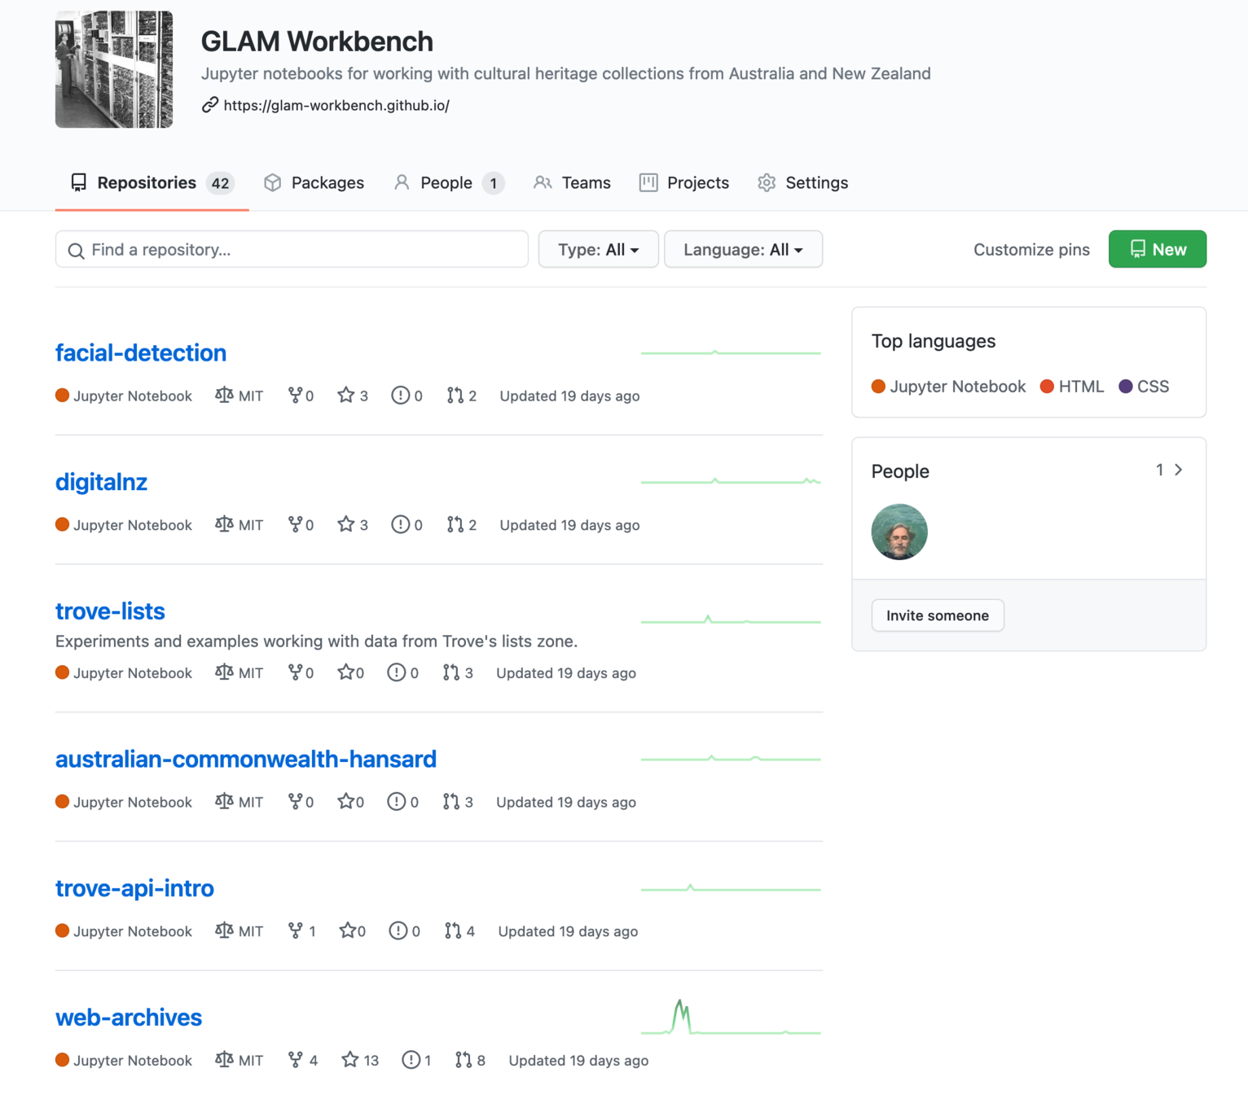
Task: Open the facial-detection repository
Action: tap(141, 352)
